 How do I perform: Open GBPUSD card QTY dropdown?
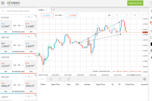coord(23,45)
